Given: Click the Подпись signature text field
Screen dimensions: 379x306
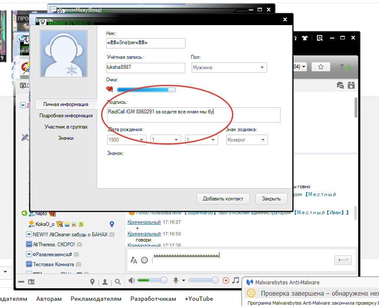Looking at the screenshot, I should click(194, 115).
